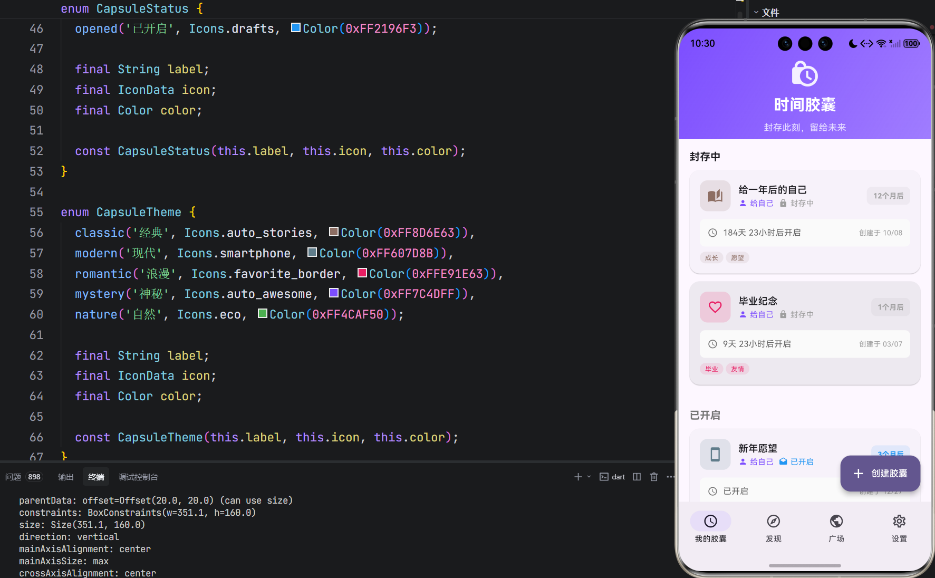Click color swatch for 0xFF607D8B grey
This screenshot has width=935, height=578.
coord(312,252)
